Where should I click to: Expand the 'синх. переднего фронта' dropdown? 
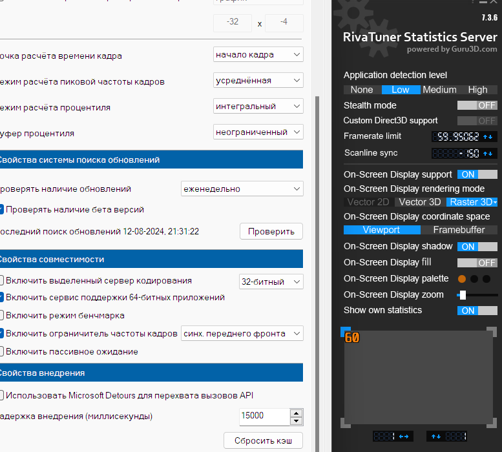pos(242,333)
